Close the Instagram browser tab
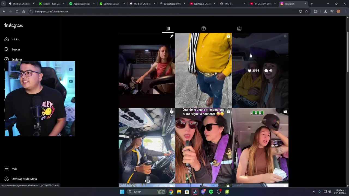349x196 pixels. coord(305,4)
